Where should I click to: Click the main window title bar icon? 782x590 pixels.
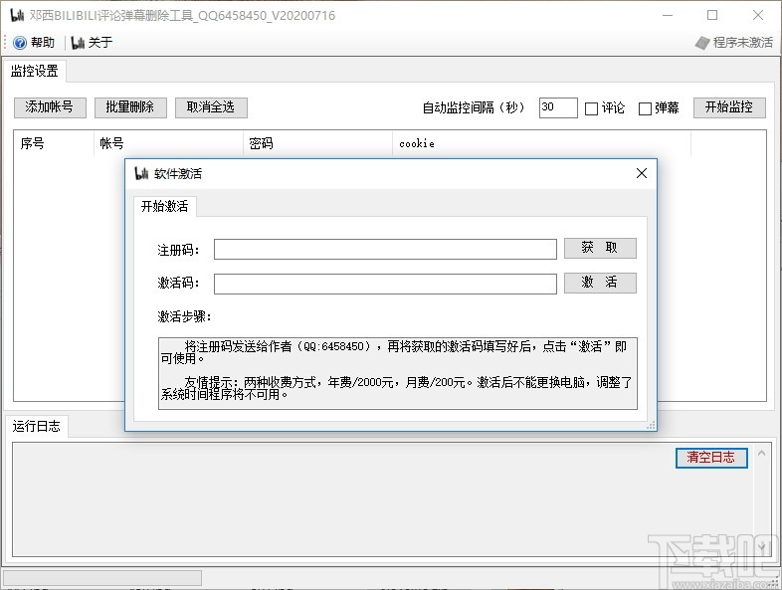(17, 16)
